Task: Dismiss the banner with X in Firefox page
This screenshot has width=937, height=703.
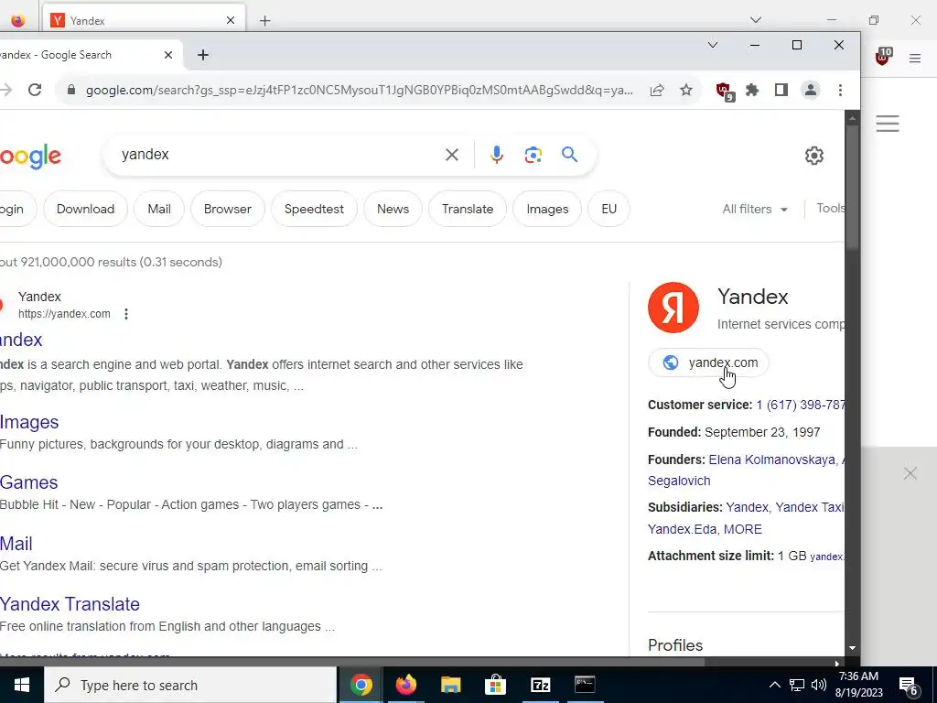Action: click(x=910, y=474)
